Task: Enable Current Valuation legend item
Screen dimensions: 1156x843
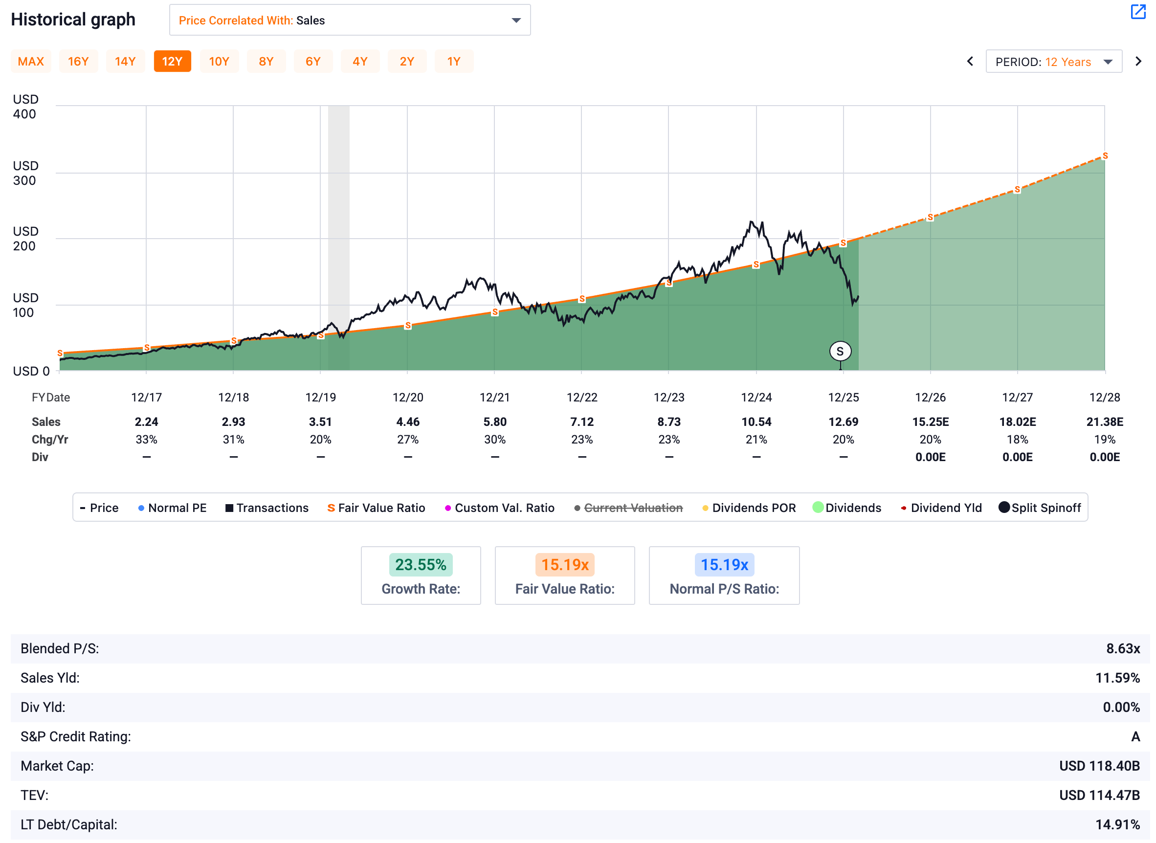Action: (x=632, y=508)
